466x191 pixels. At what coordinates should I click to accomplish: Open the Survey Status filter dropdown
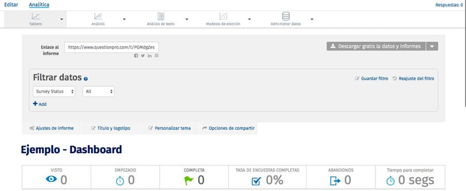(54, 92)
